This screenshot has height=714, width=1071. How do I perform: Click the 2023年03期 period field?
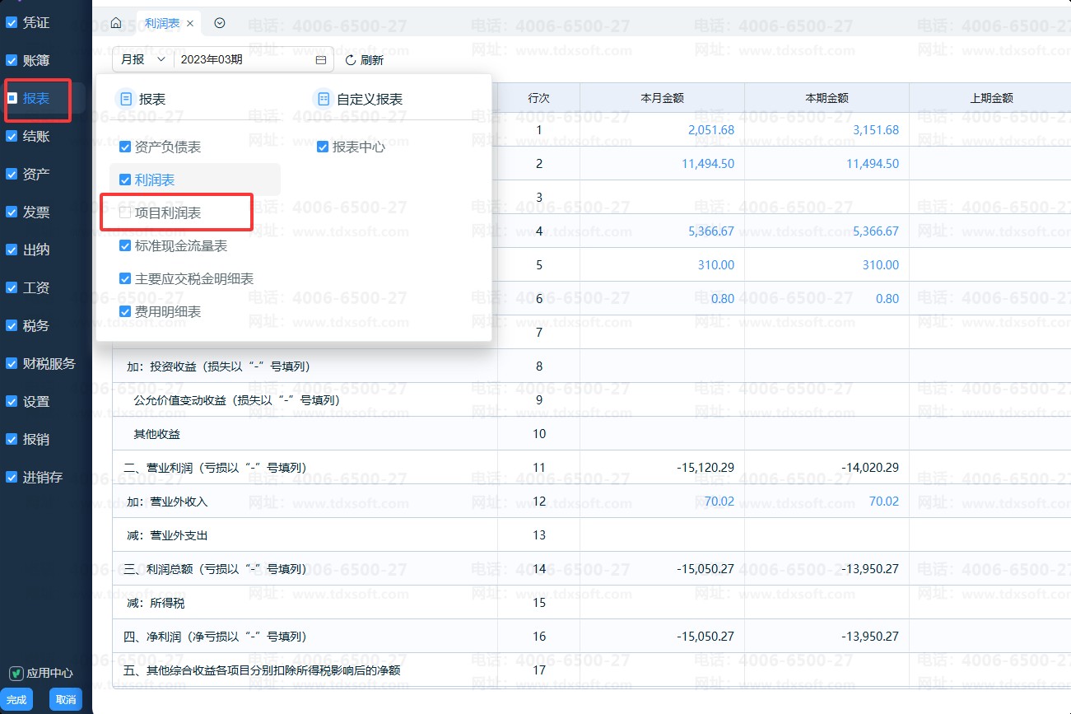244,60
